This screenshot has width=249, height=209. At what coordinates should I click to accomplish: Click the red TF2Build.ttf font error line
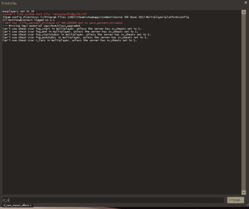[x=45, y=14]
